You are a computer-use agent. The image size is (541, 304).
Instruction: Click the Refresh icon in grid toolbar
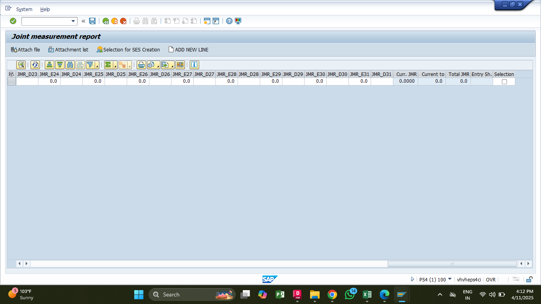pyautogui.click(x=35, y=65)
